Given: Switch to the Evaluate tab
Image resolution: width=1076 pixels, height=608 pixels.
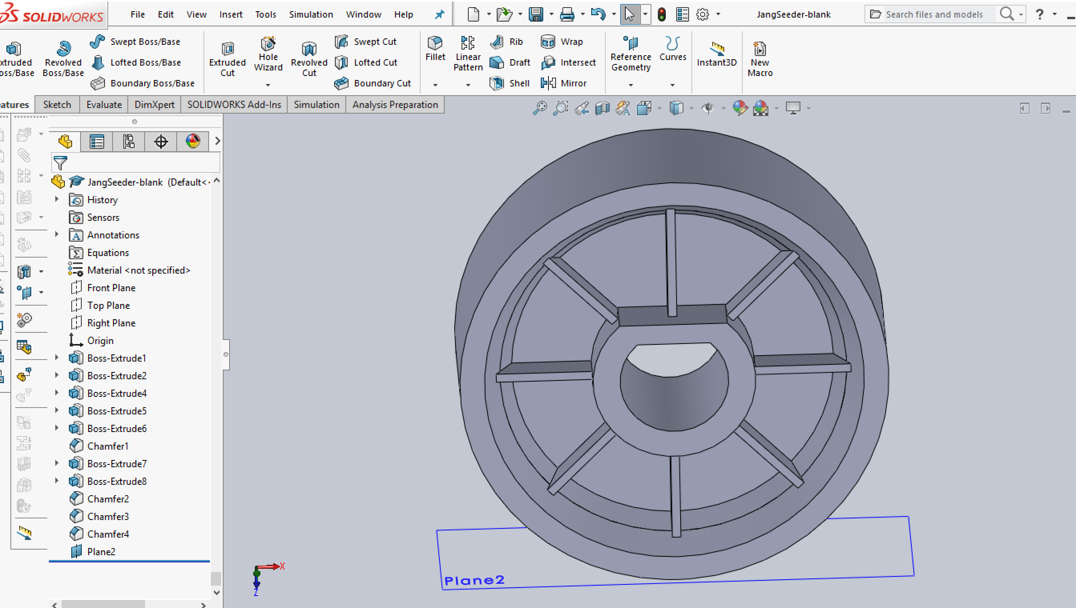Looking at the screenshot, I should 104,104.
